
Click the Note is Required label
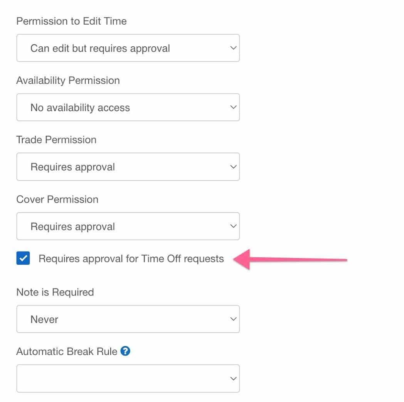[55, 292]
